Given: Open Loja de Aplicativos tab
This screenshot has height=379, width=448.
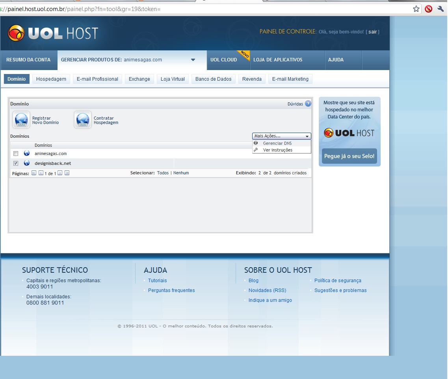Looking at the screenshot, I should coord(287,60).
